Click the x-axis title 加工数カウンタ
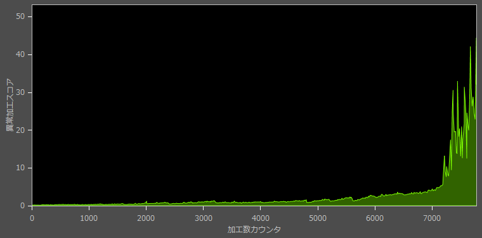Image resolution: width=482 pixels, height=238 pixels. point(254,229)
